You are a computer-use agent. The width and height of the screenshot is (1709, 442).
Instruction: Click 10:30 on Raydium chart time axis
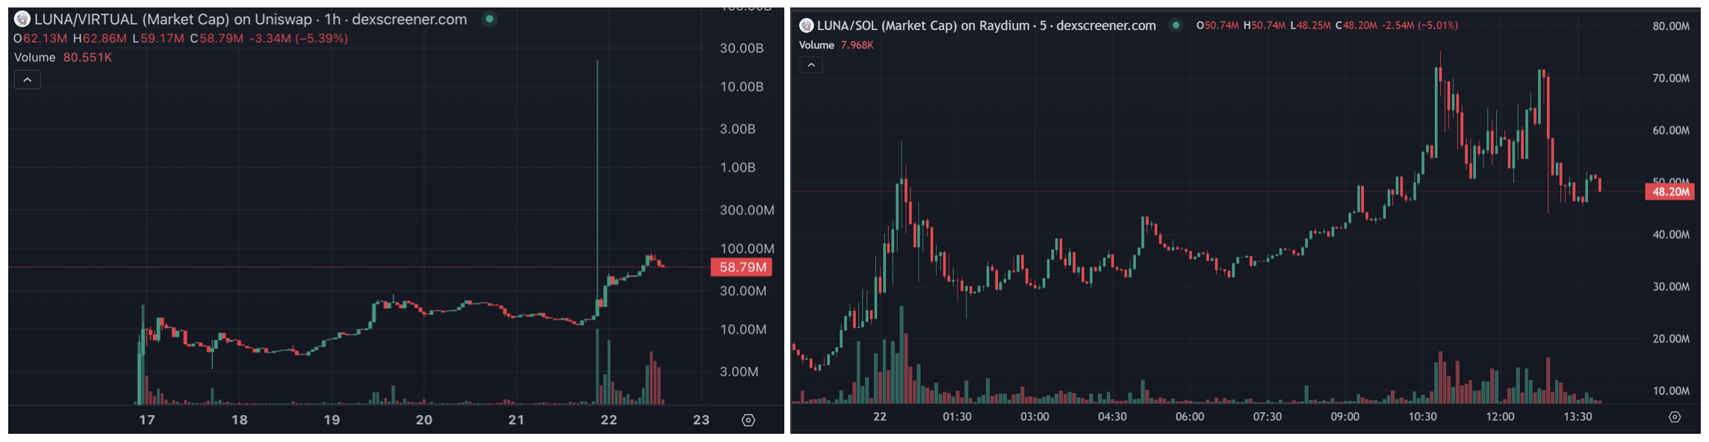pyautogui.click(x=1422, y=417)
